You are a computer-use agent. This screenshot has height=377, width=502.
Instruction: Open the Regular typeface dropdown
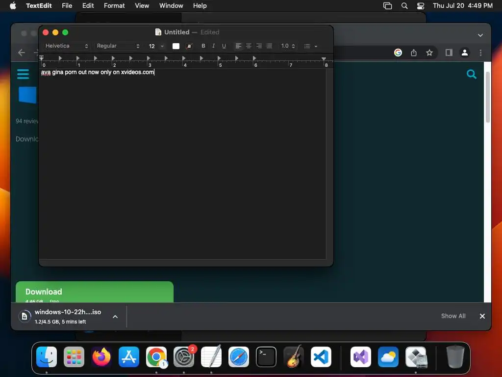pos(118,46)
